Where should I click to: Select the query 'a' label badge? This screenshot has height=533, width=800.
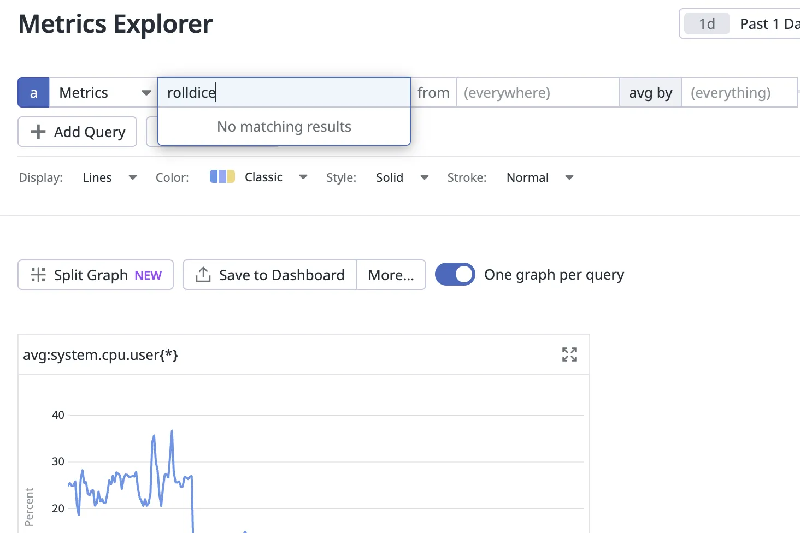click(x=34, y=92)
